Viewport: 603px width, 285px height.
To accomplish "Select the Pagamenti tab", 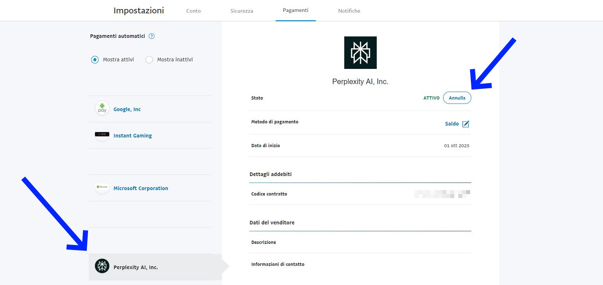I will pos(296,10).
